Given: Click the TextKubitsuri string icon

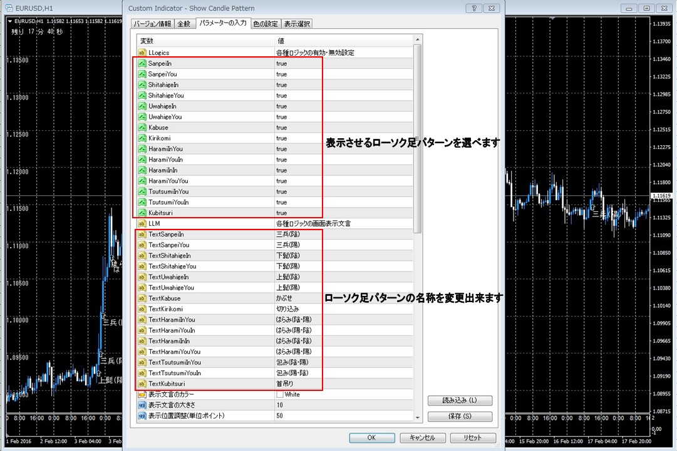Looking at the screenshot, I should pyautogui.click(x=142, y=383).
